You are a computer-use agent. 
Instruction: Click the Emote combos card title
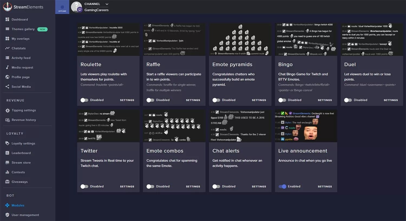click(165, 151)
